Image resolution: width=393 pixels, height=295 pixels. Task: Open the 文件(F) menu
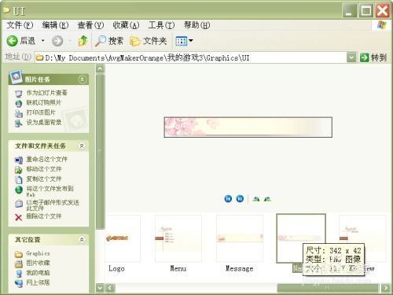pyautogui.click(x=20, y=25)
